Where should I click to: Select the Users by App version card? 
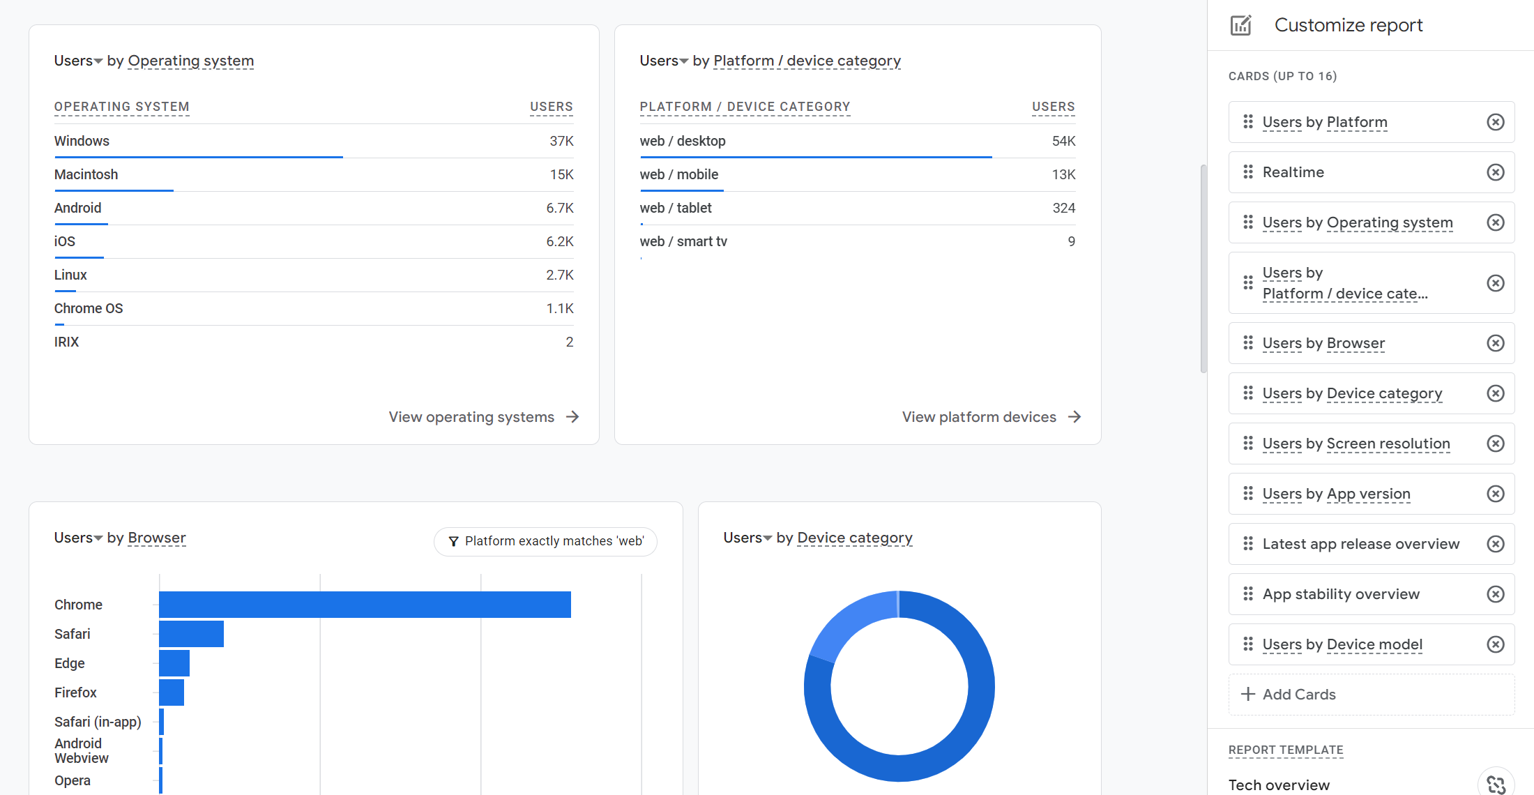(x=1336, y=494)
